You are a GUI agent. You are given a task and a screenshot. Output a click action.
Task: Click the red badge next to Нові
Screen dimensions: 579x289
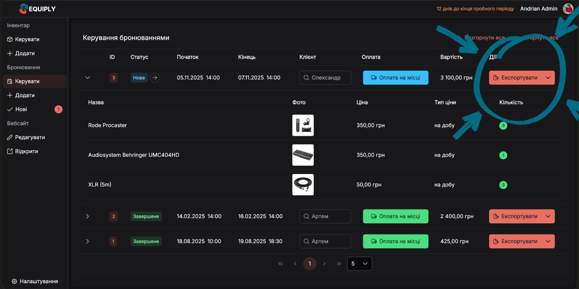59,109
